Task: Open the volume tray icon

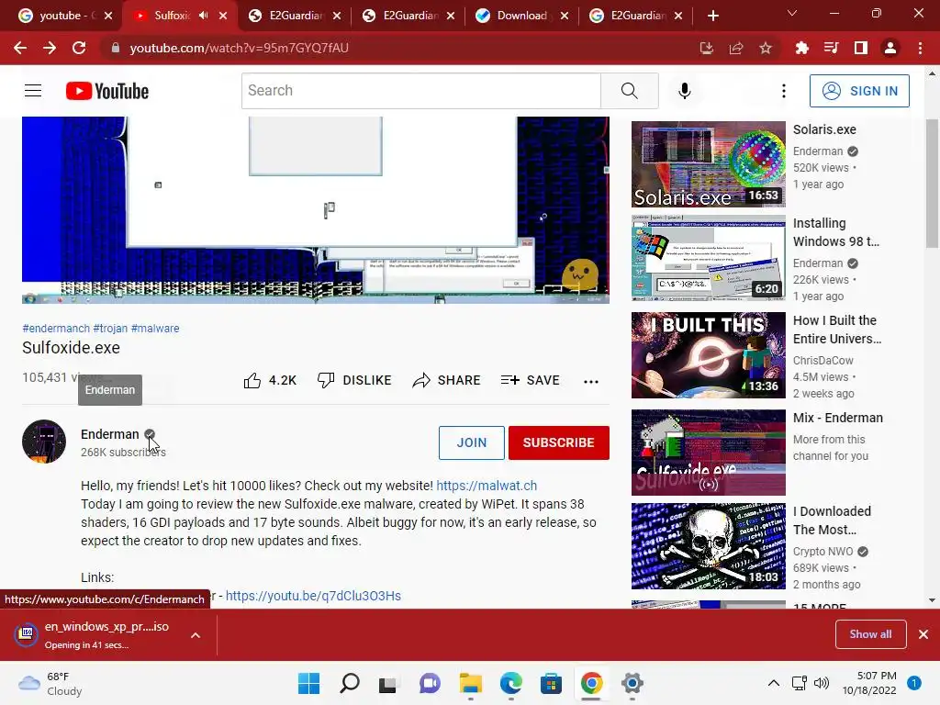Action: [822, 683]
